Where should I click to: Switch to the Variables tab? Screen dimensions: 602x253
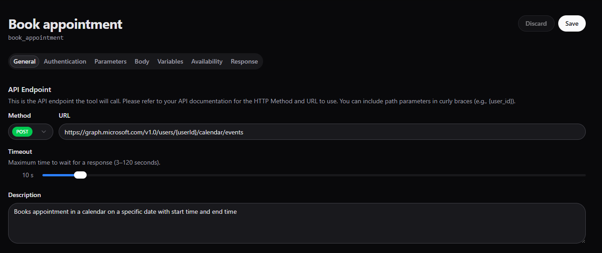coord(170,61)
